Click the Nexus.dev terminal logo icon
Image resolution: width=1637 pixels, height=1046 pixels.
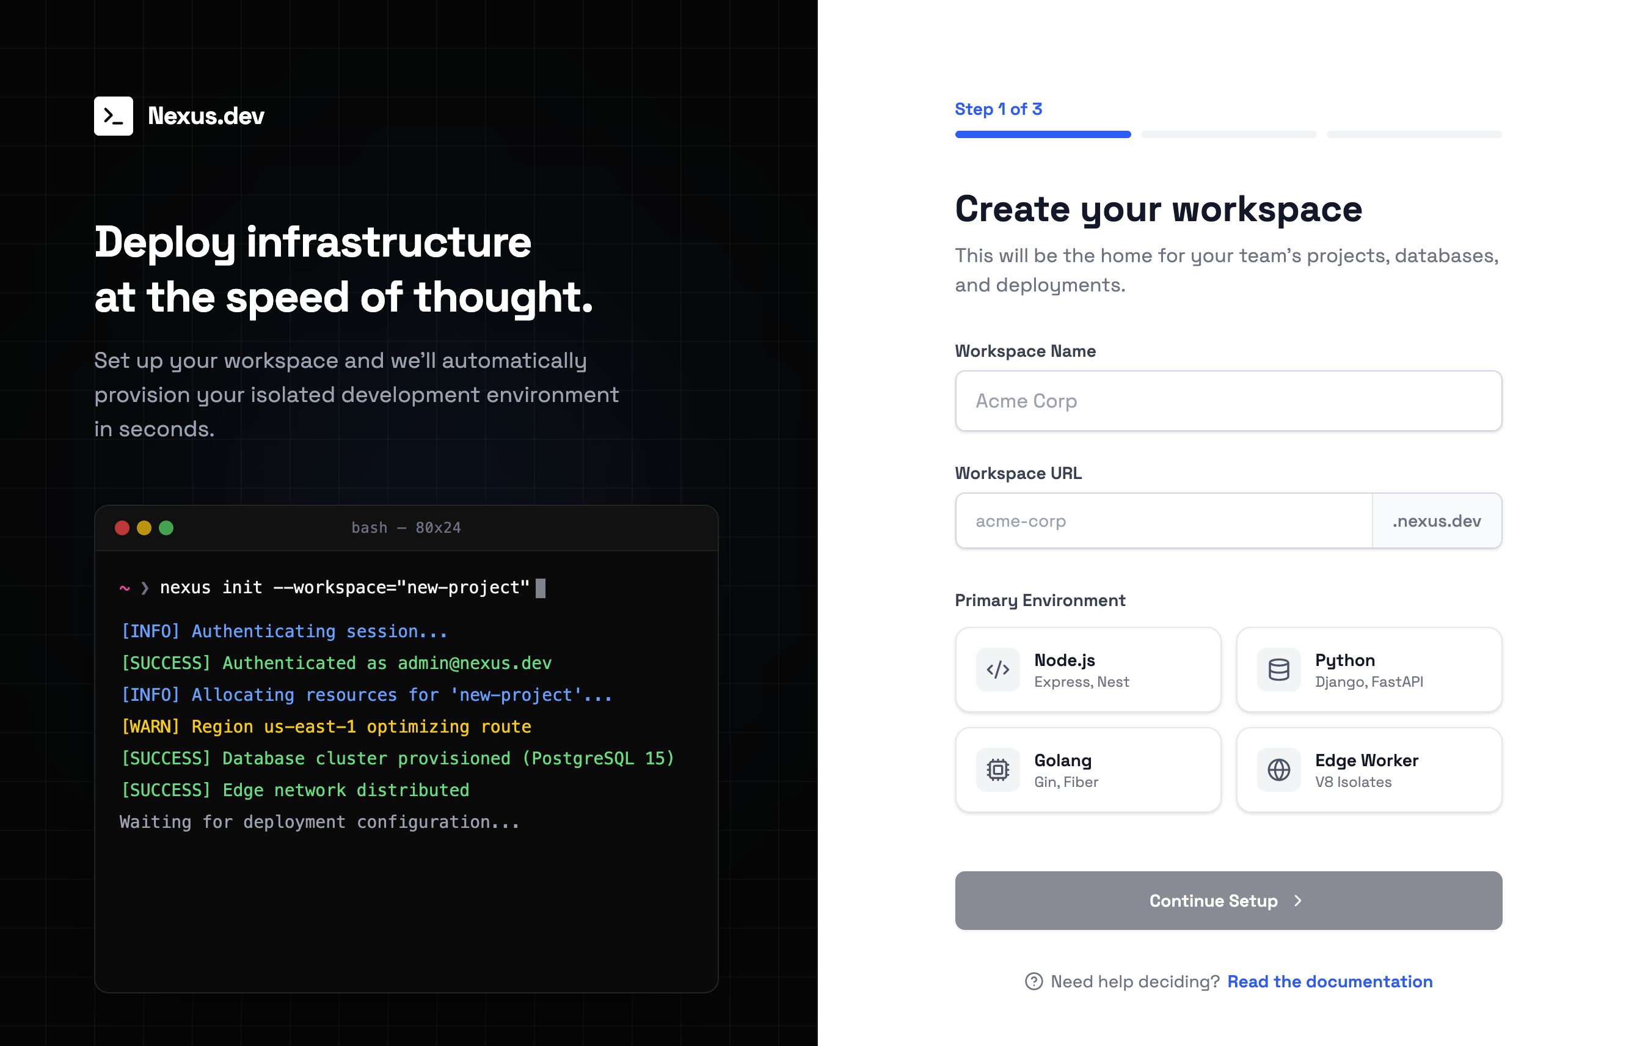tap(114, 115)
